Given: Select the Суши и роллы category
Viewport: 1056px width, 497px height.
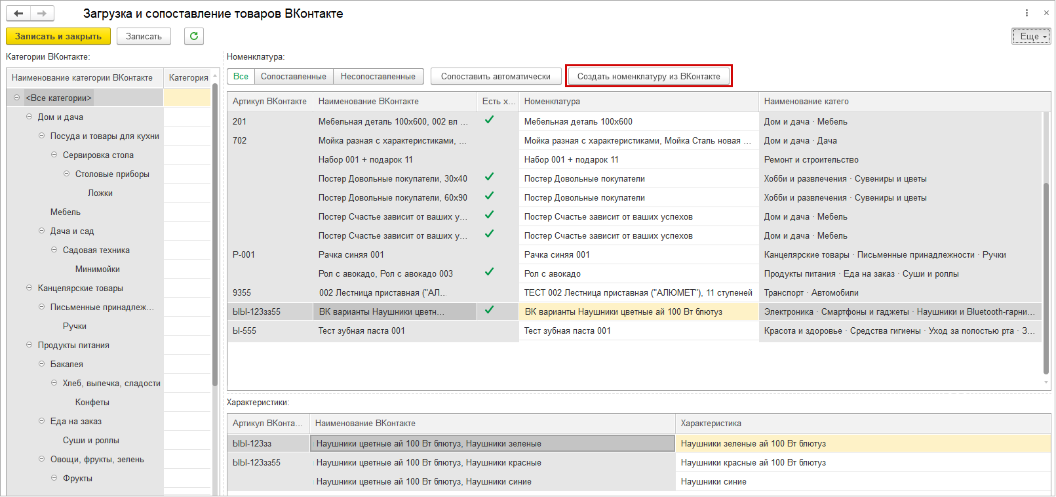Looking at the screenshot, I should pyautogui.click(x=90, y=441).
